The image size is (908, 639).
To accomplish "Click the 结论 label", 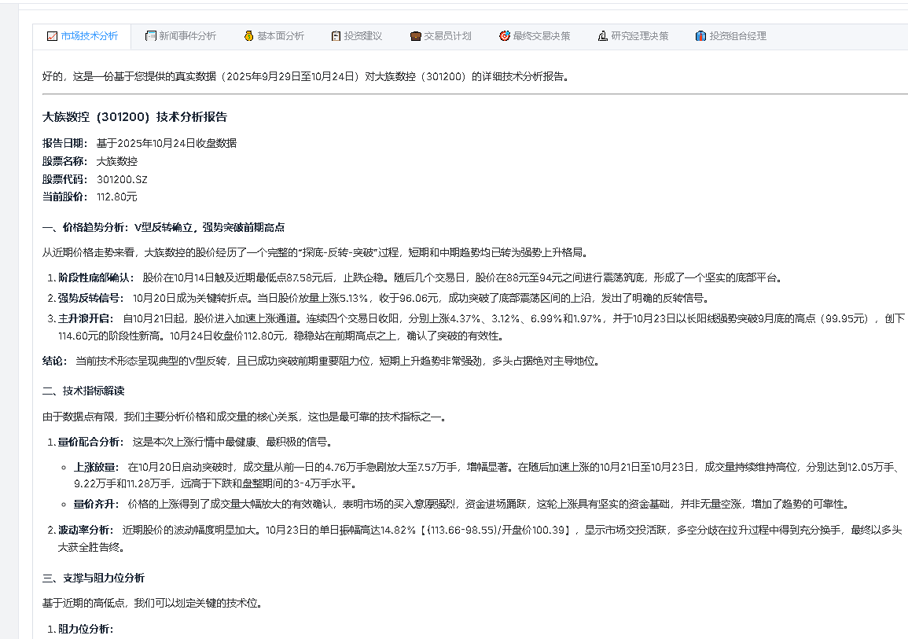I will click(x=55, y=362).
